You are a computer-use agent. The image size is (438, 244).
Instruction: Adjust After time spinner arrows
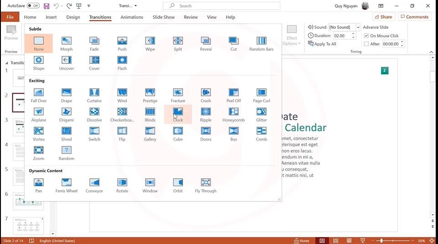(402, 44)
